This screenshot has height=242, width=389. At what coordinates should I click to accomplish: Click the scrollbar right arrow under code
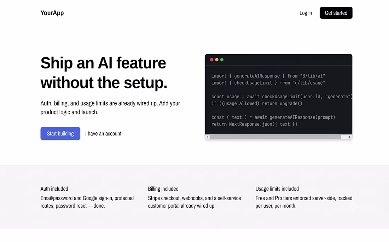[x=350, y=137]
